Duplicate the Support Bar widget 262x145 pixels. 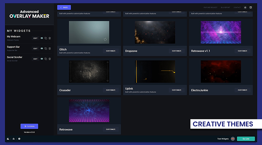46,49
